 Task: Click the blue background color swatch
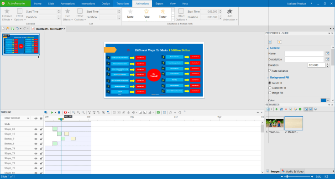coord(324,100)
